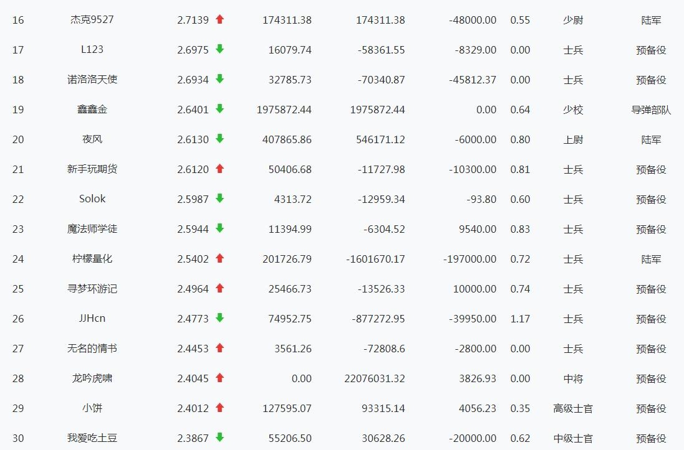Image resolution: width=684 pixels, height=450 pixels.
Task: Click red up arrow next to 柠檬量化
Action: point(219,258)
